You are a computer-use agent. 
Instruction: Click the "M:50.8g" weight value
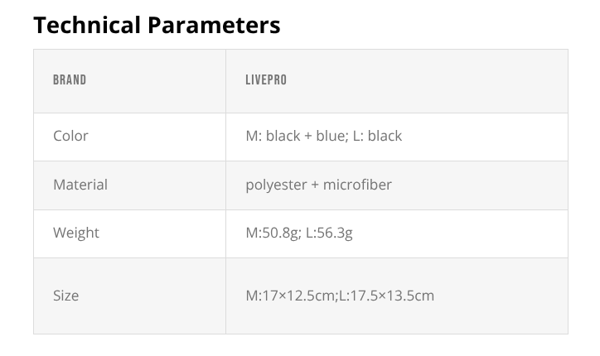coord(273,233)
